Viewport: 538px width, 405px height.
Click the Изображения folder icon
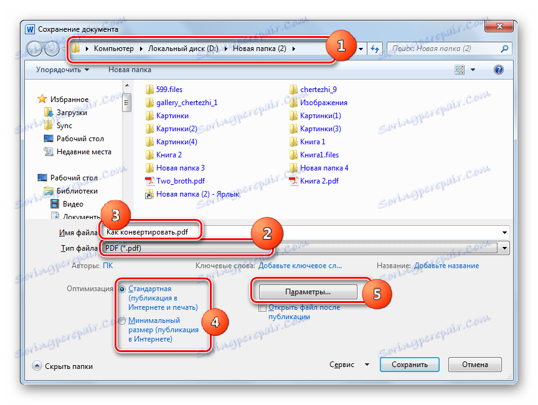tap(293, 103)
